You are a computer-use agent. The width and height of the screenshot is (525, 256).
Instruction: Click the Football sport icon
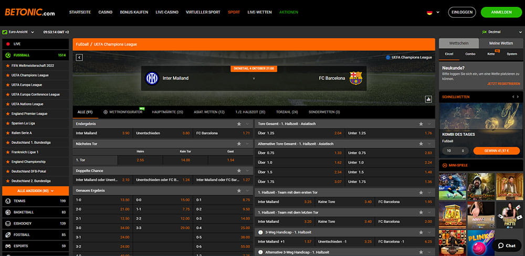point(8,235)
